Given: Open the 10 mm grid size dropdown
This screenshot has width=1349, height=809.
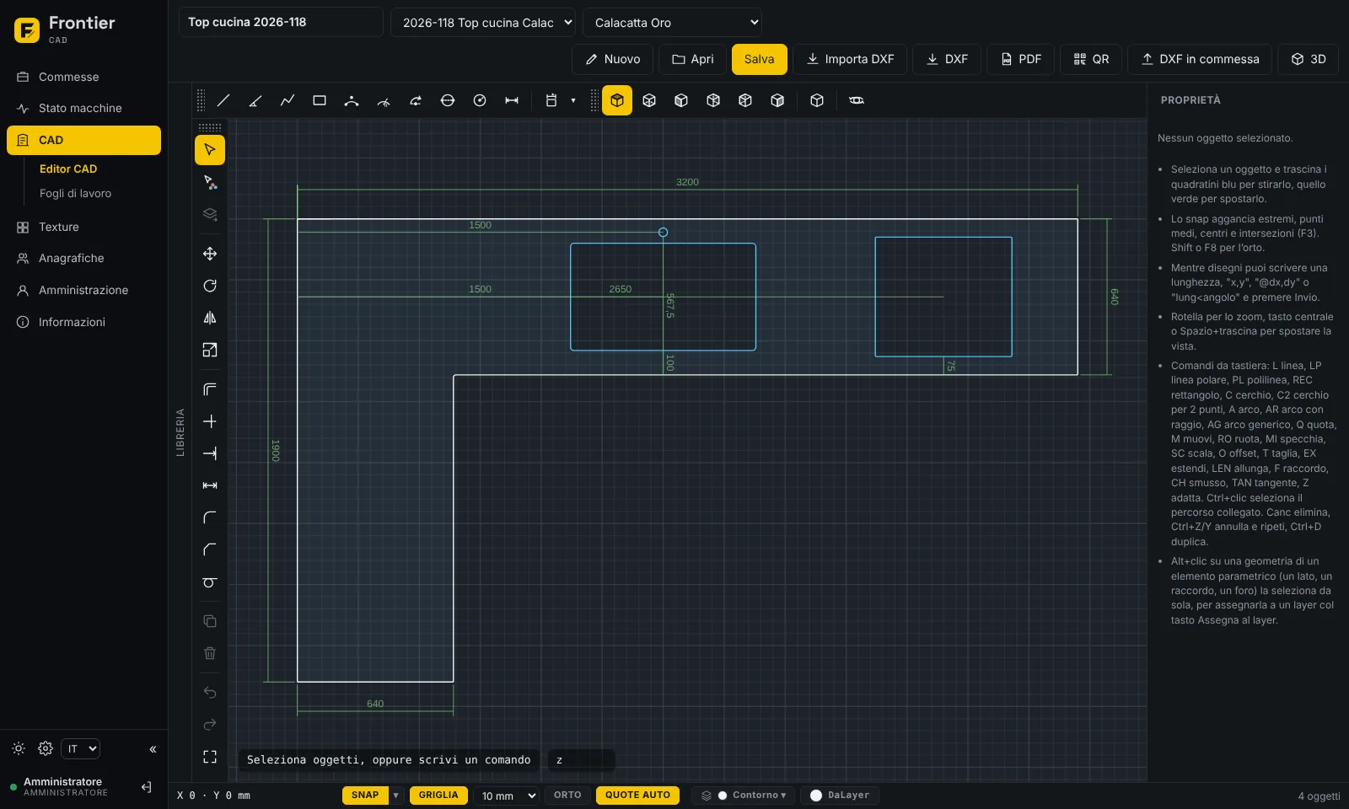Looking at the screenshot, I should (x=507, y=796).
